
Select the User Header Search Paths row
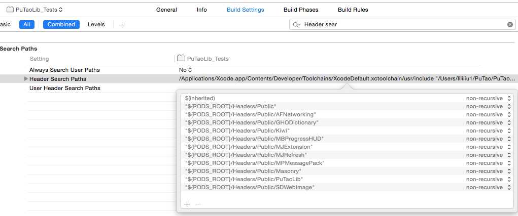[x=65, y=88]
